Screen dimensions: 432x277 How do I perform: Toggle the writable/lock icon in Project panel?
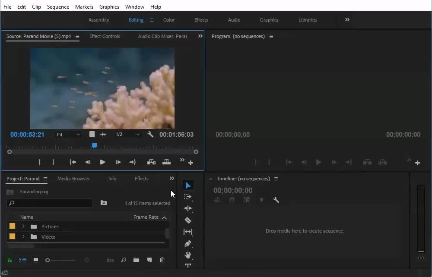click(10, 260)
